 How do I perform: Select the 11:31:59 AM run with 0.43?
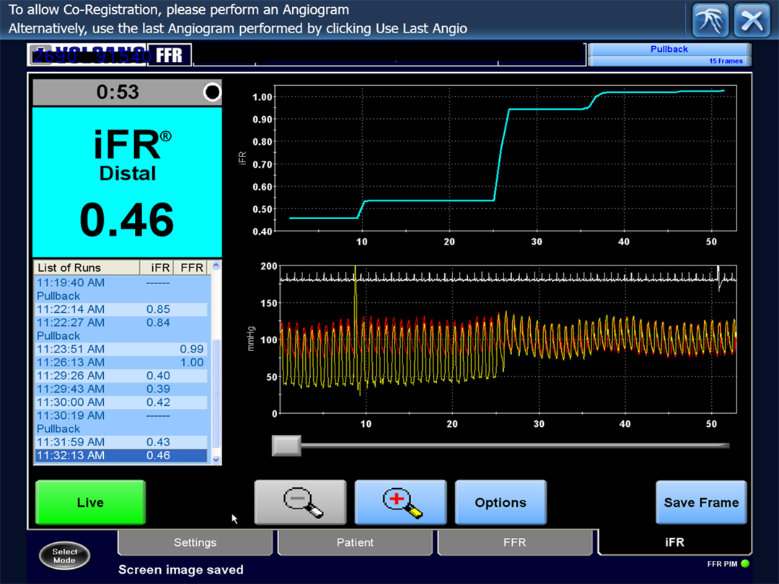tap(121, 442)
